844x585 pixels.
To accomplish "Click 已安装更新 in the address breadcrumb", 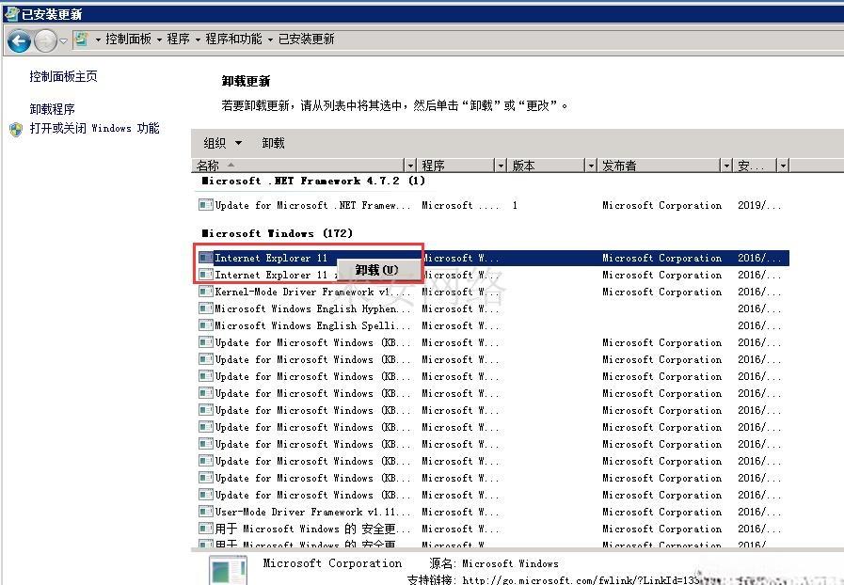I will coord(307,39).
